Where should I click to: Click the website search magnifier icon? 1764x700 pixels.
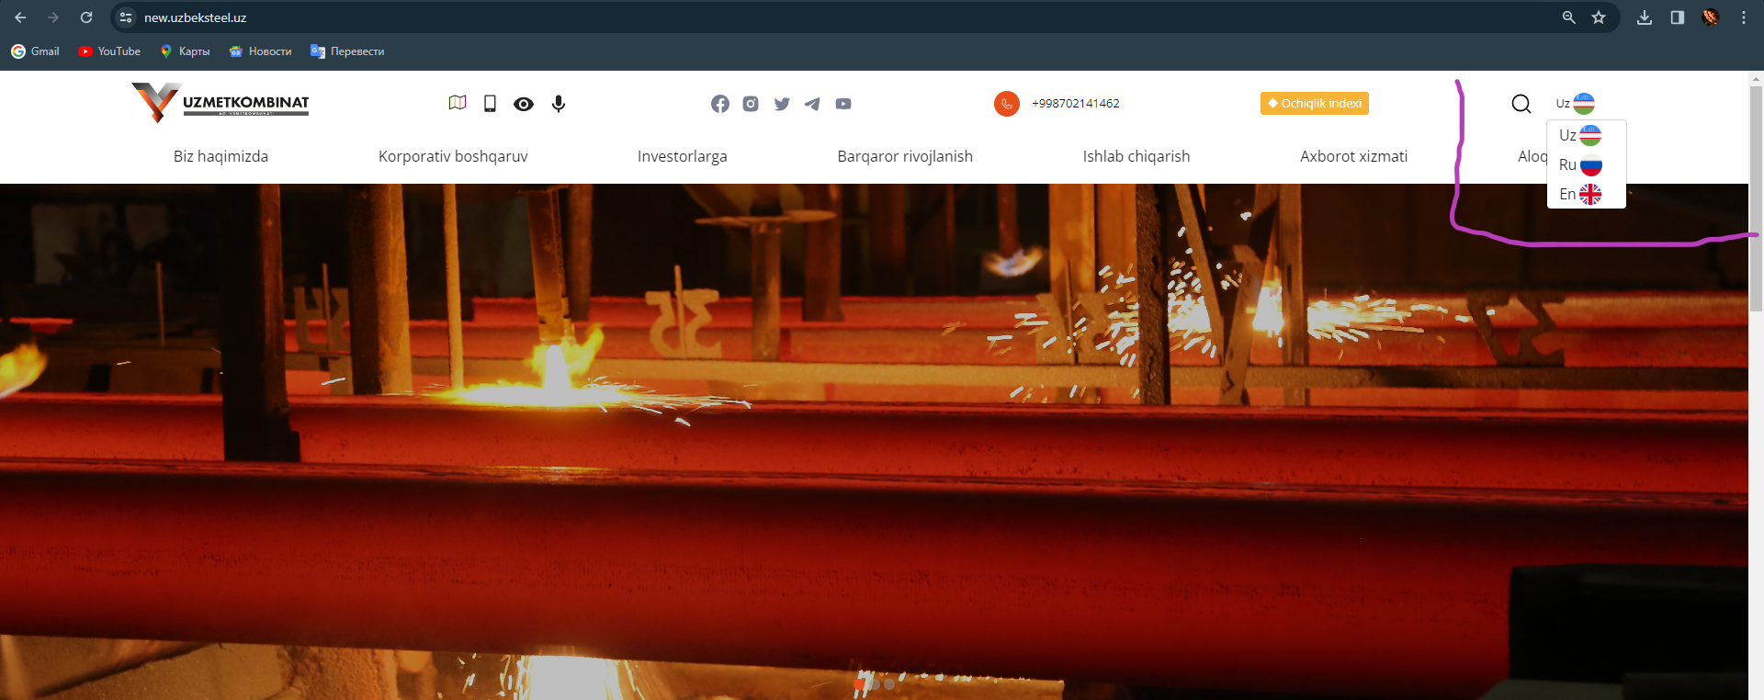(1521, 104)
